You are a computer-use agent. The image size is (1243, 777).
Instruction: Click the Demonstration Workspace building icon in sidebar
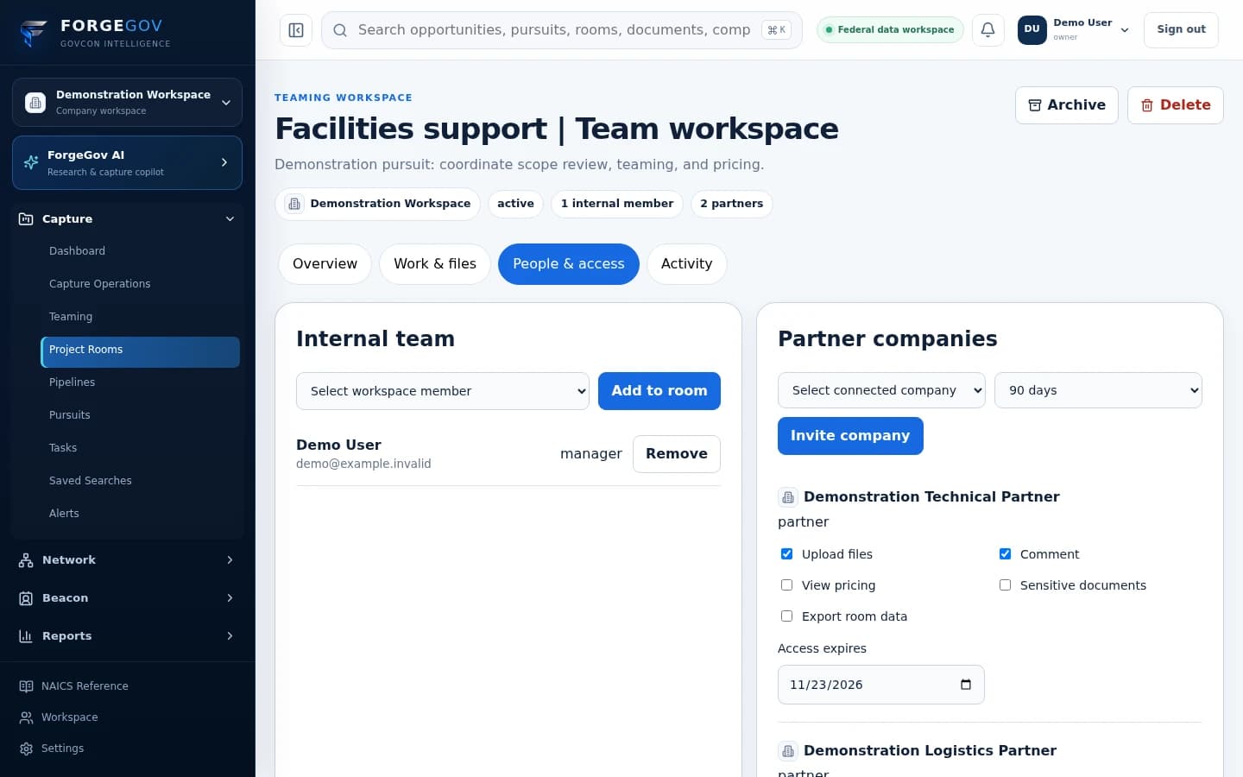tap(35, 103)
